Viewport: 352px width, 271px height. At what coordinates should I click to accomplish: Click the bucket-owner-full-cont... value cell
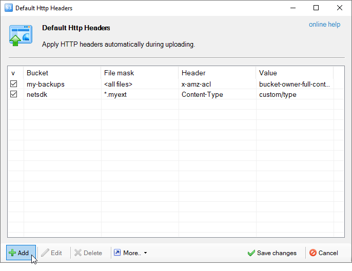(295, 84)
